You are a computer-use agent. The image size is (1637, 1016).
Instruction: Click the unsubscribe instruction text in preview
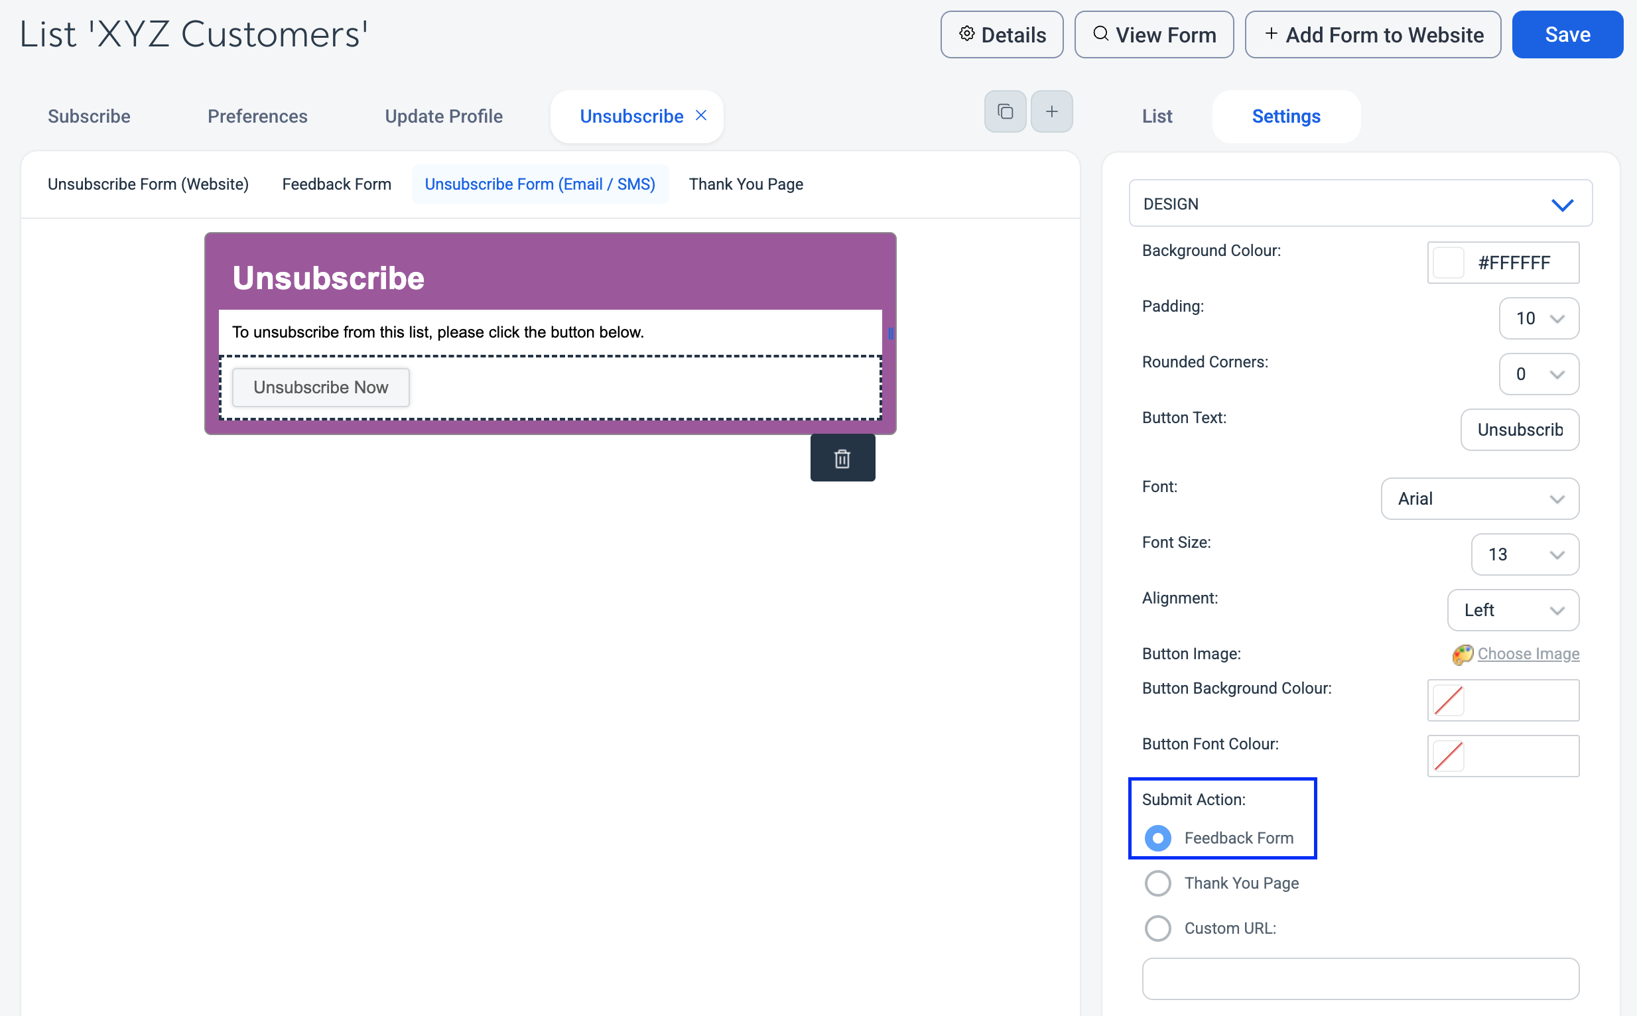(438, 332)
